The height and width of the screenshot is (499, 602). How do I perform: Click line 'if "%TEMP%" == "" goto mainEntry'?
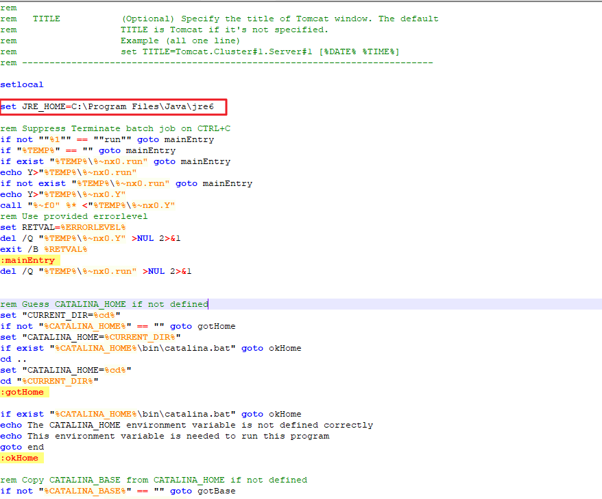(x=88, y=150)
